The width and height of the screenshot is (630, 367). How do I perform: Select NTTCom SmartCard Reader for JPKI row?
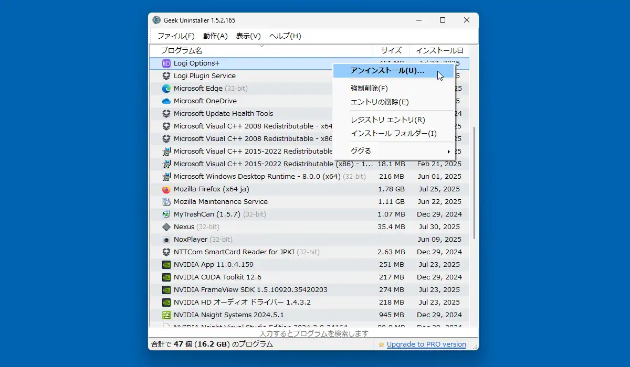(309, 252)
